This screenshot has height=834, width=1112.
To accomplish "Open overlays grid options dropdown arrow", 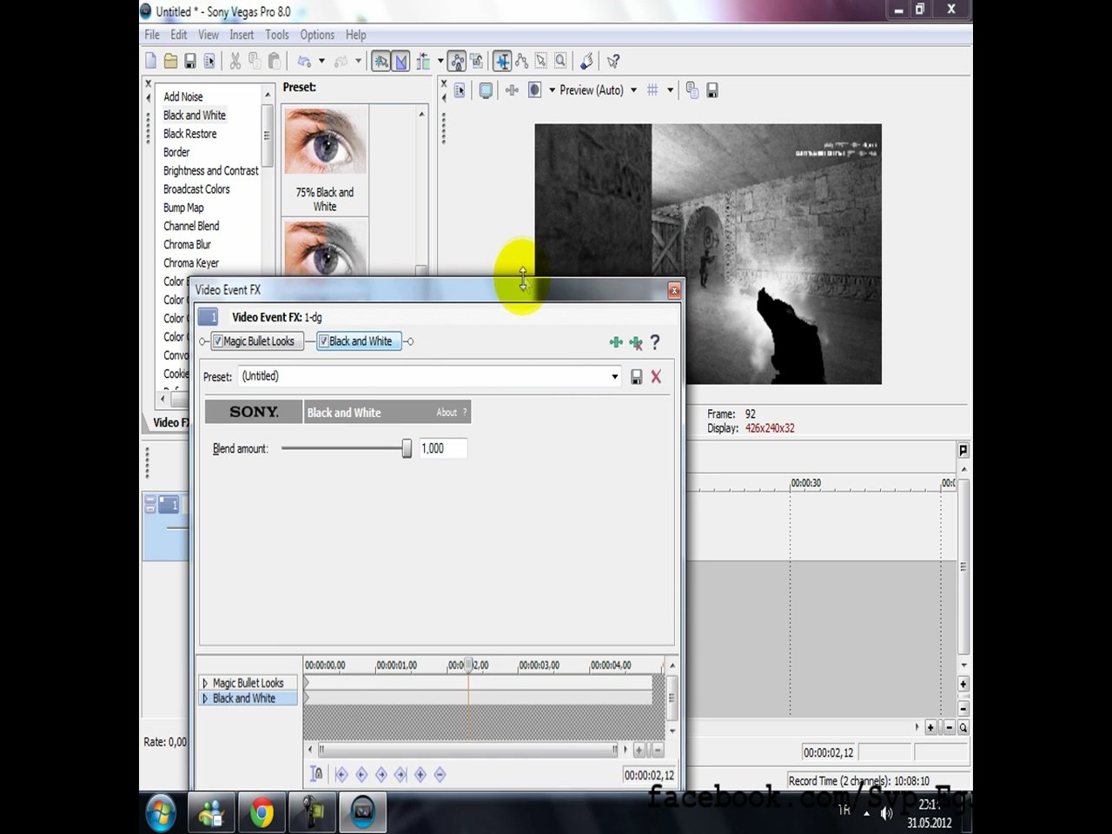I will (670, 90).
